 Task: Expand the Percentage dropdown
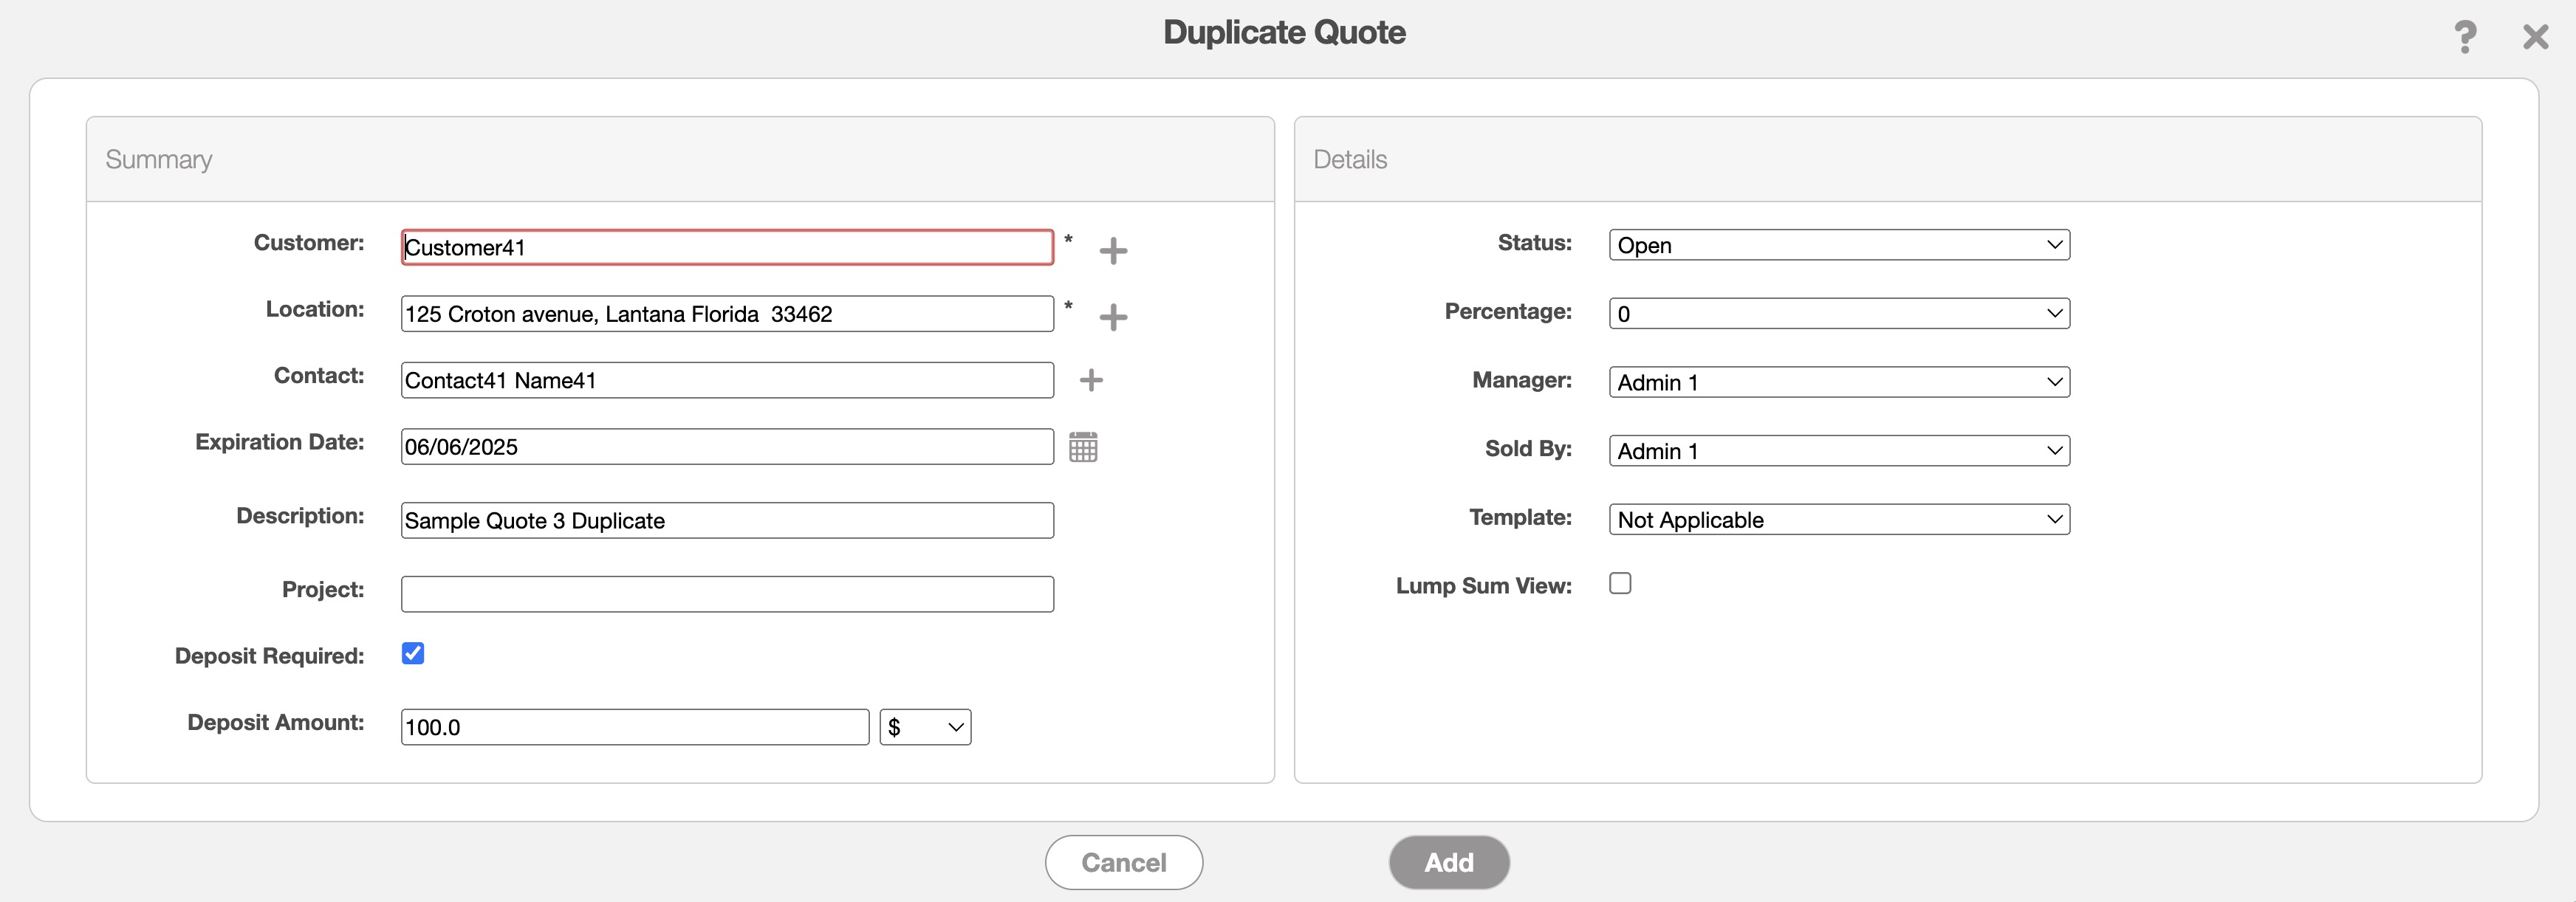click(x=1838, y=314)
